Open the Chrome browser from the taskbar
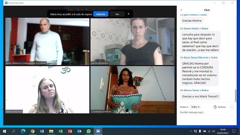 (x=32, y=131)
